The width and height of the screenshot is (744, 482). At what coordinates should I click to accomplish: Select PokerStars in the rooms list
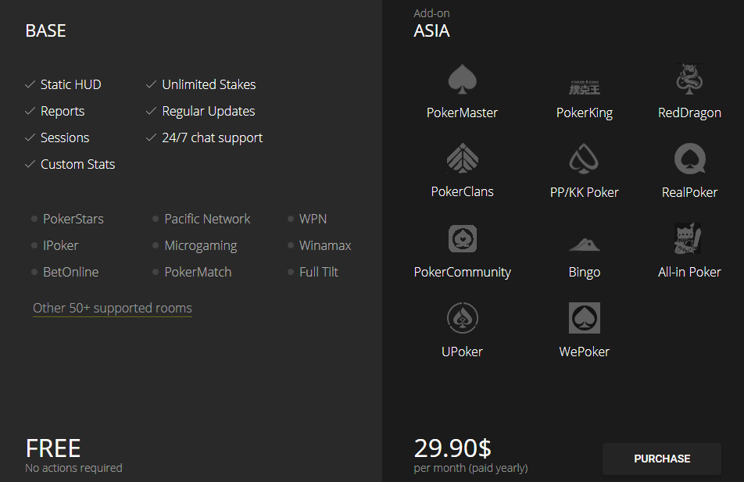coord(73,219)
